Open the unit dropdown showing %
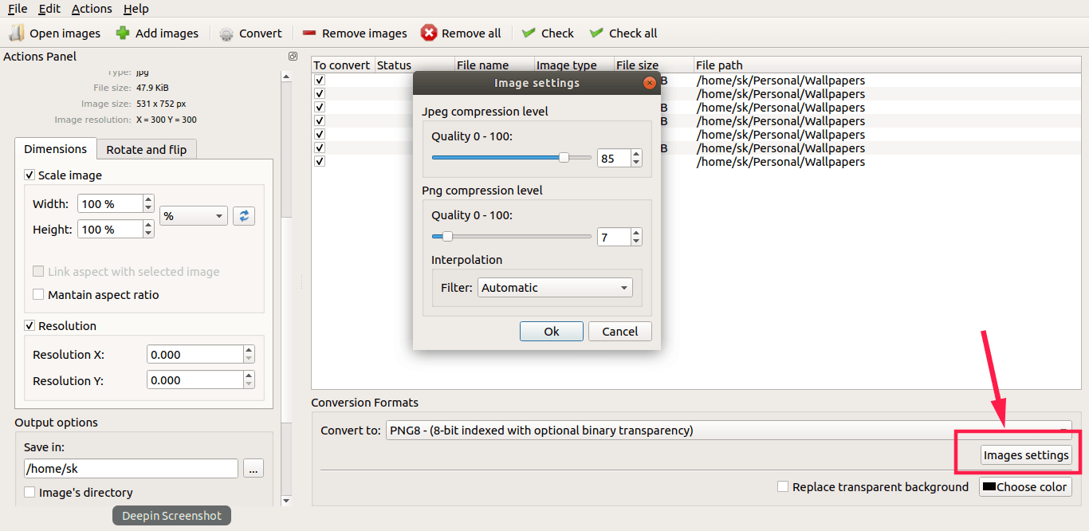Image resolution: width=1089 pixels, height=531 pixels. 193,215
